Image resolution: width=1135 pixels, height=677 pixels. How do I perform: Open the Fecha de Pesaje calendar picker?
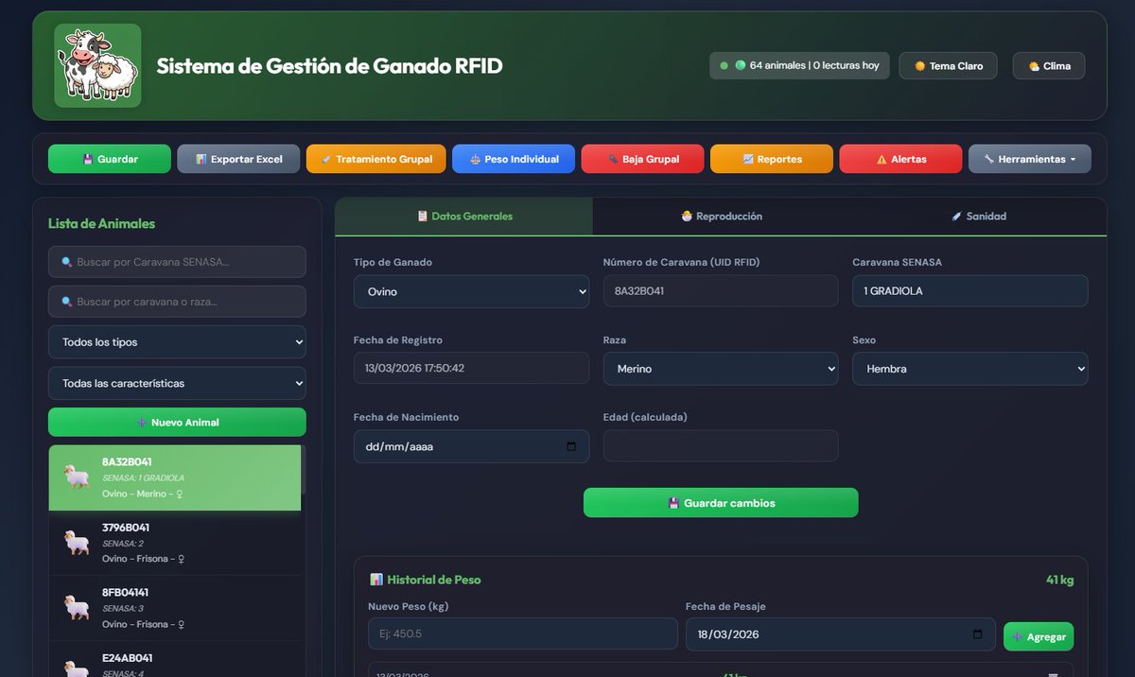pos(978,634)
